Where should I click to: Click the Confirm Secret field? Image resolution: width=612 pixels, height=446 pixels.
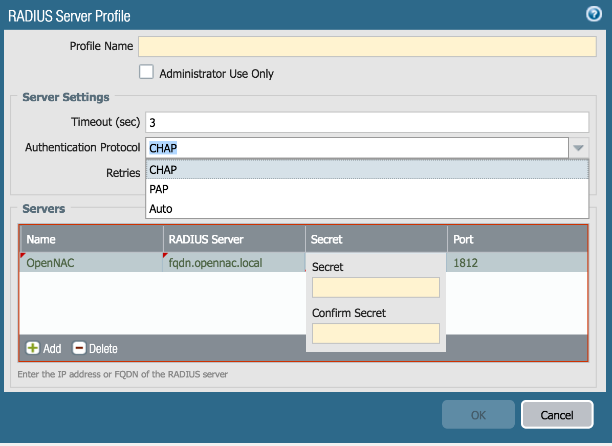pos(376,333)
